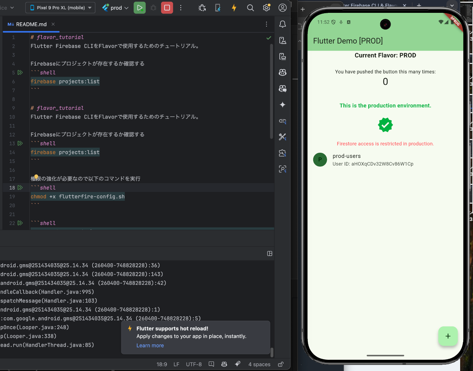Run the prod configuration with green play button

(x=140, y=8)
